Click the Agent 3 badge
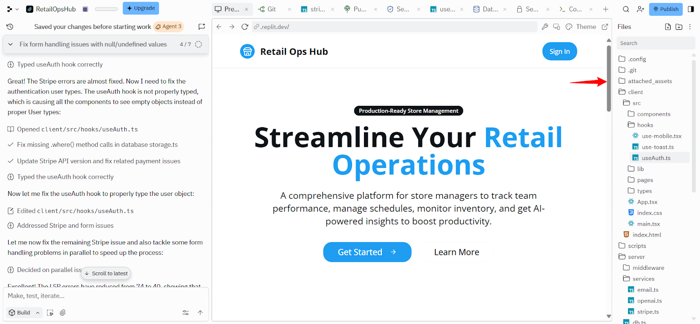 pyautogui.click(x=168, y=27)
